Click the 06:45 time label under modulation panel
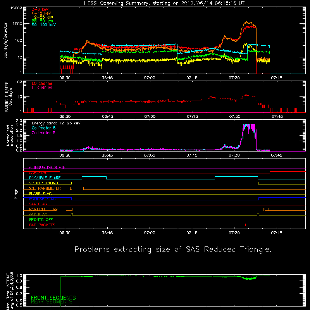 [107, 155]
